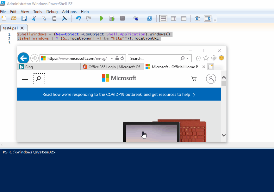Image resolution: width=274 pixels, height=192 pixels.
Task: Run the script using green play icon
Action: (101, 18)
